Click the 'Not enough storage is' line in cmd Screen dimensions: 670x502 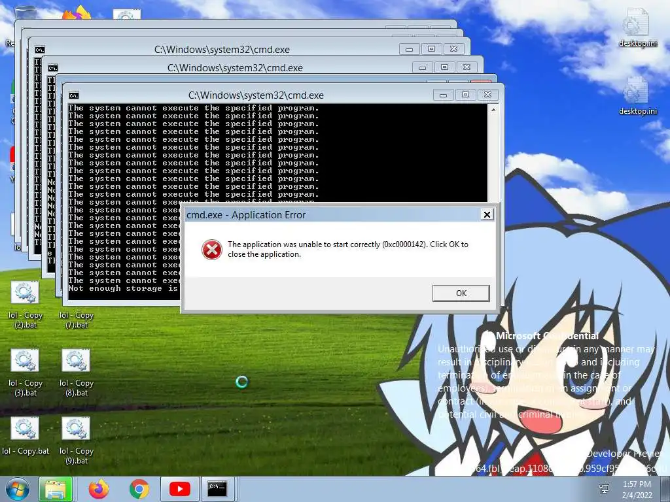tap(123, 288)
